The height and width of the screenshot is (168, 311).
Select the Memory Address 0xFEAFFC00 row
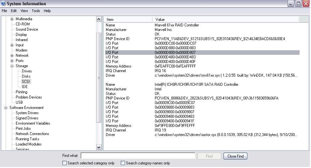pyautogui.click(x=202, y=66)
